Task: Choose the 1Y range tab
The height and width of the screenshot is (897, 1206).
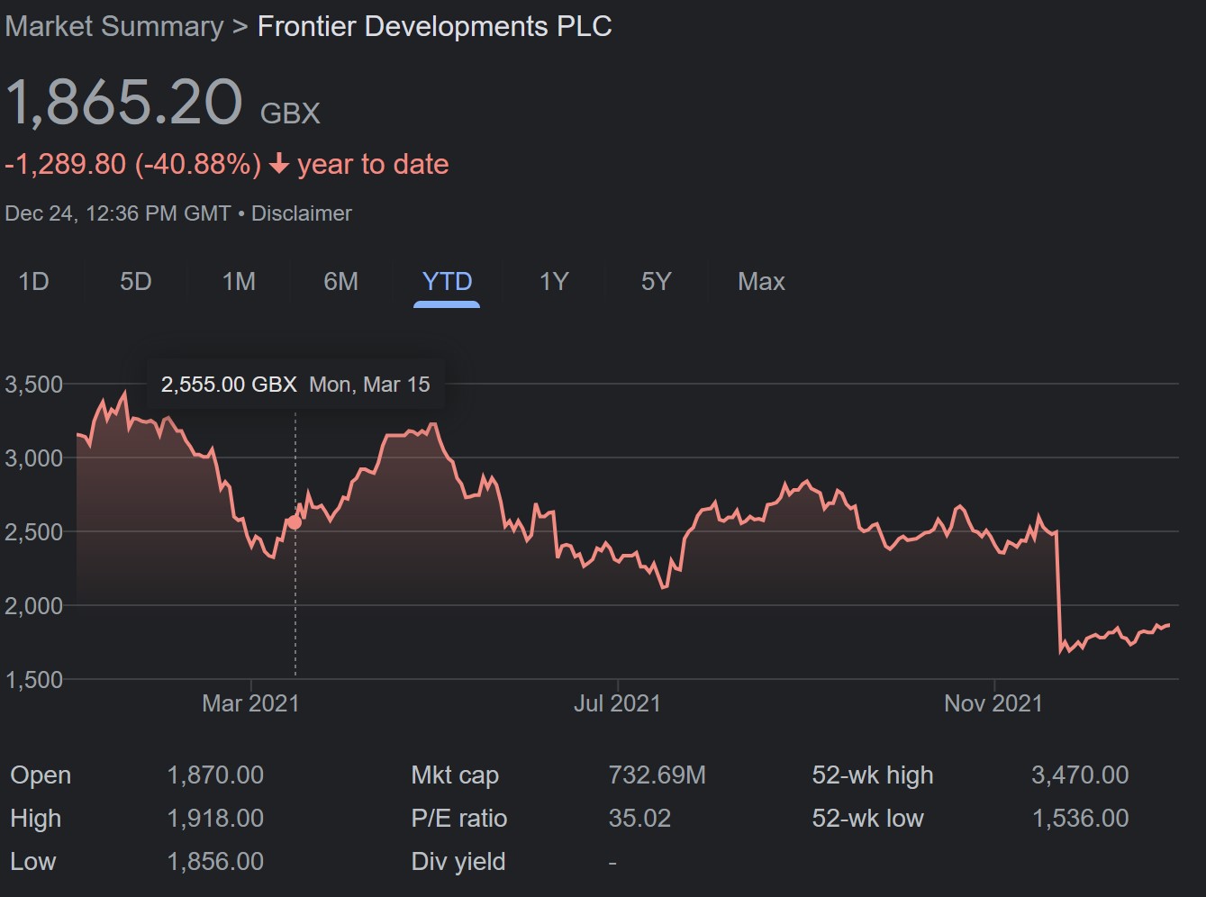Action: tap(554, 282)
